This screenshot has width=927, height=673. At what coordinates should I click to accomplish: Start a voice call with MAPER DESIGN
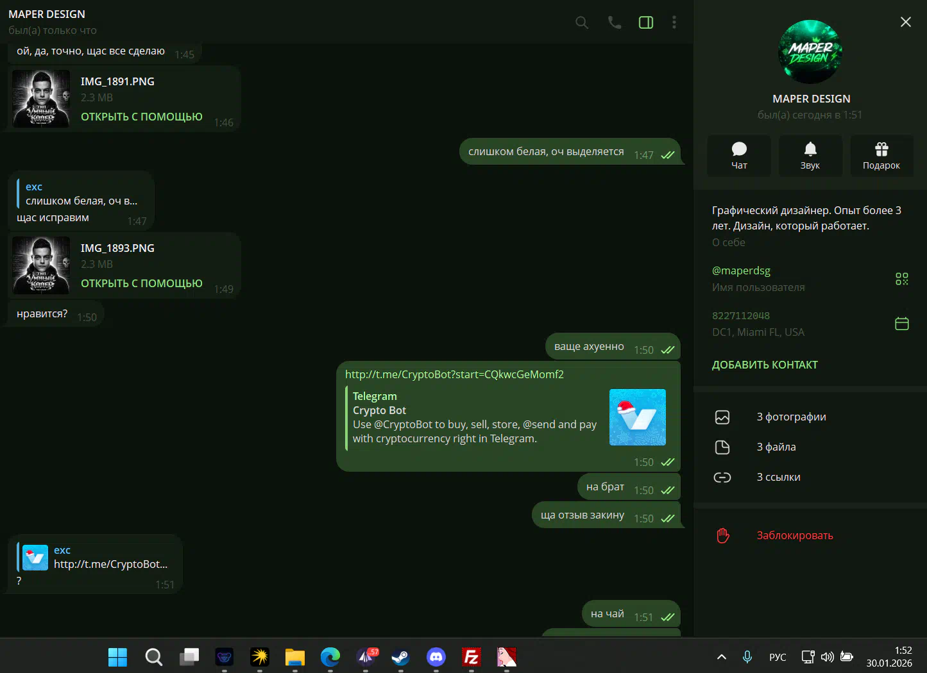click(x=615, y=22)
